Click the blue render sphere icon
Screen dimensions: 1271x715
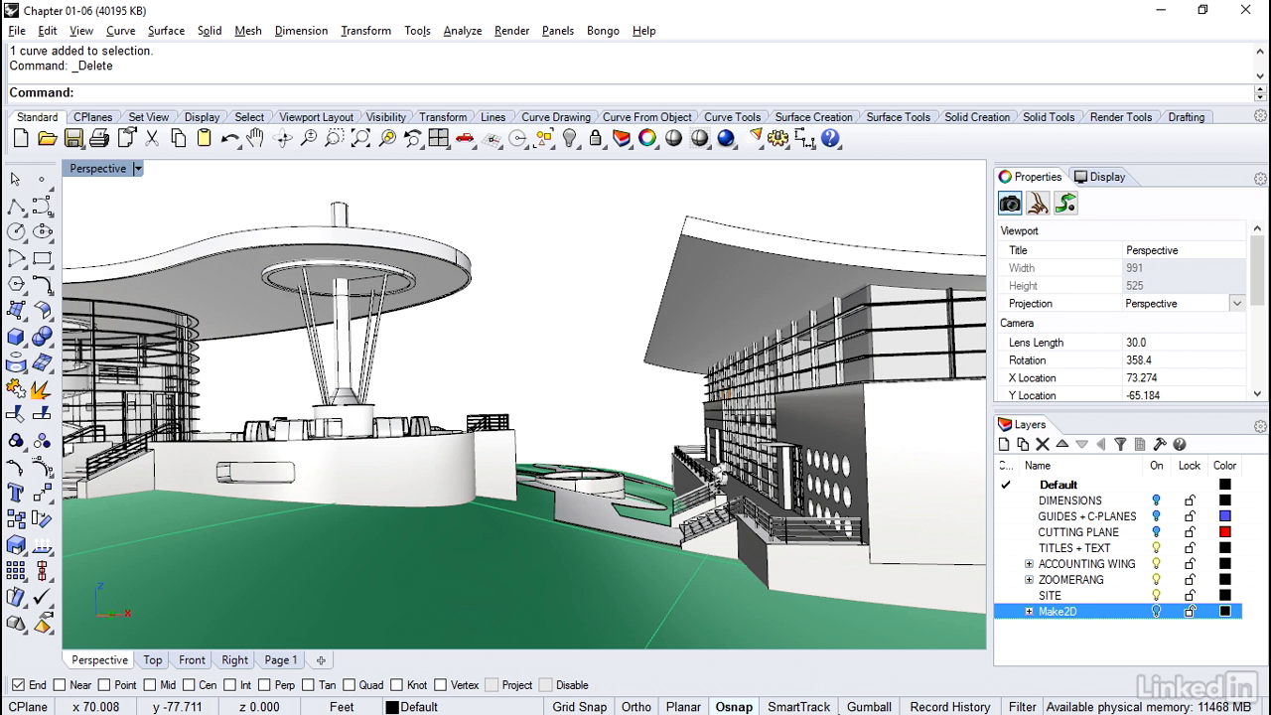726,139
